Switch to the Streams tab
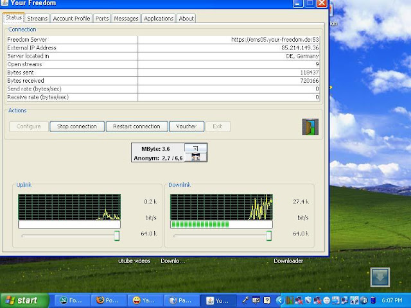This screenshot has width=411, height=308. click(37, 19)
